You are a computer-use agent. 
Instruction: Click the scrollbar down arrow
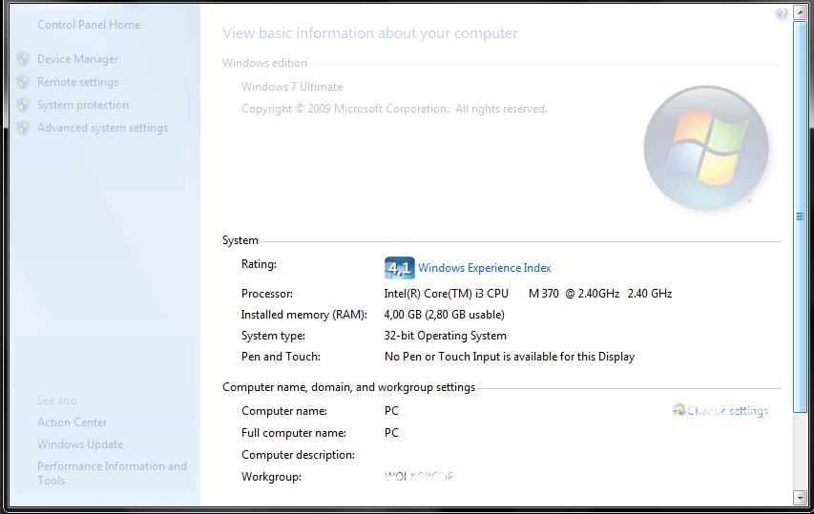point(800,498)
